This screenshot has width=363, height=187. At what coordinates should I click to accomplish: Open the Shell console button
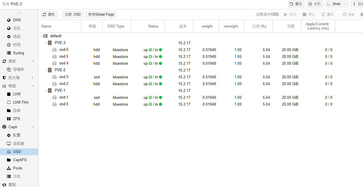click(x=333, y=4)
